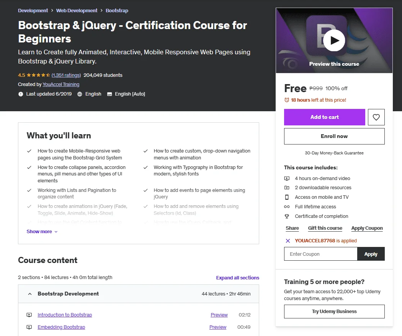The height and width of the screenshot is (336, 402).
Task: Click Gift this course link
Action: coord(325,228)
